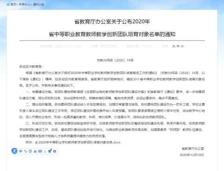Set font size to 小
Image resolution: width=224 pixels, height=171 pixels.
[182, 46]
